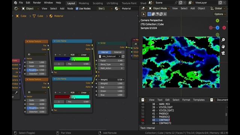Switch to the Modeling workspace tab

(84, 3)
